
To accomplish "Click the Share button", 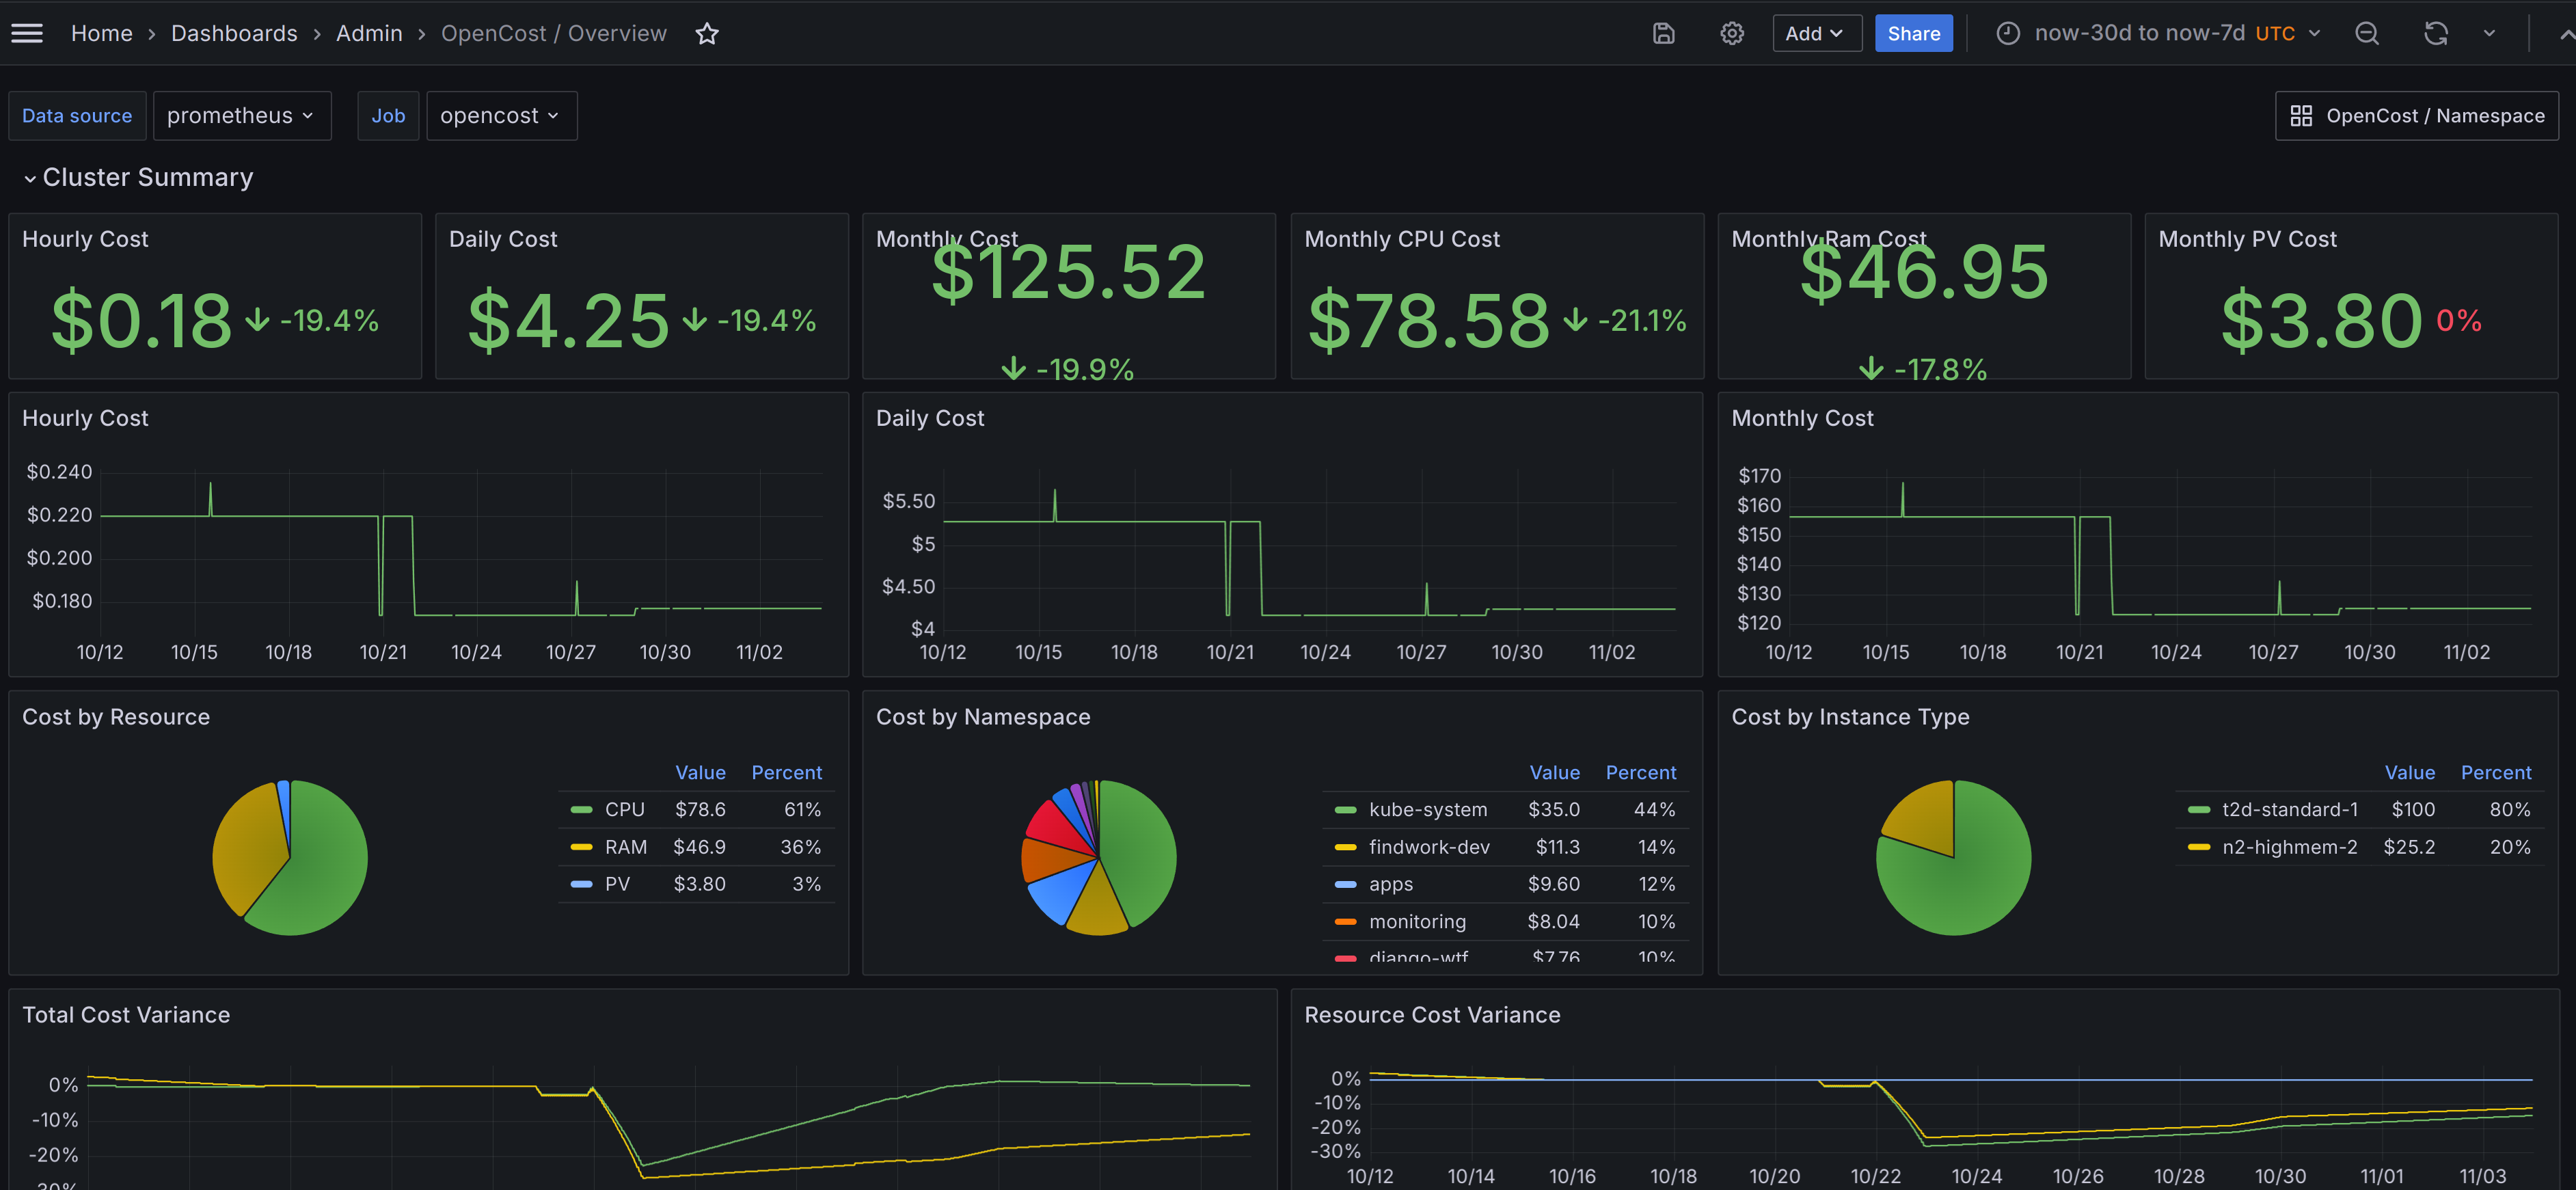I will (x=1912, y=34).
